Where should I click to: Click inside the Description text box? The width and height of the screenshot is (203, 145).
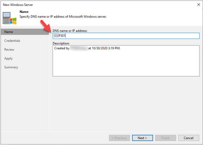126,61
